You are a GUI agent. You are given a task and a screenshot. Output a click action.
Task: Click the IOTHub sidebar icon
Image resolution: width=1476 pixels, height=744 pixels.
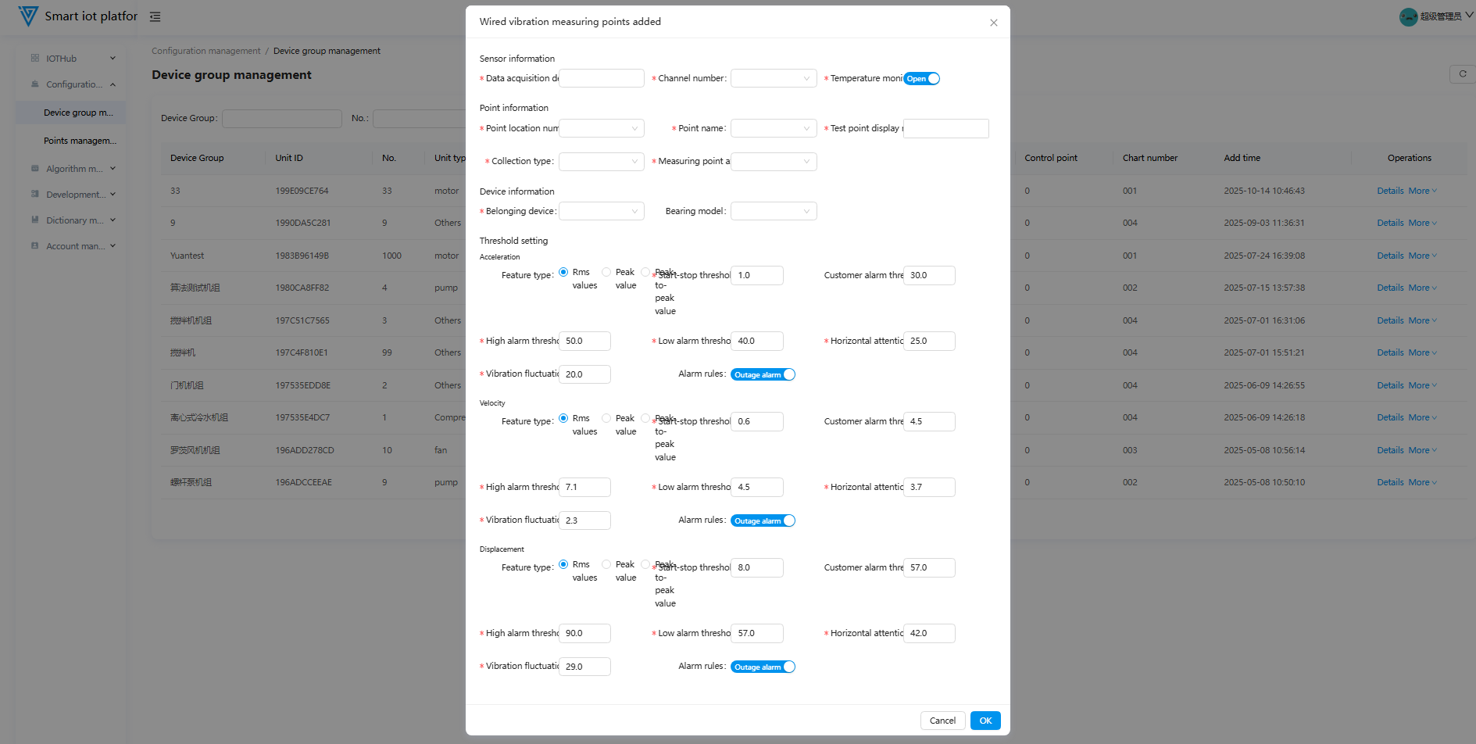click(x=35, y=59)
